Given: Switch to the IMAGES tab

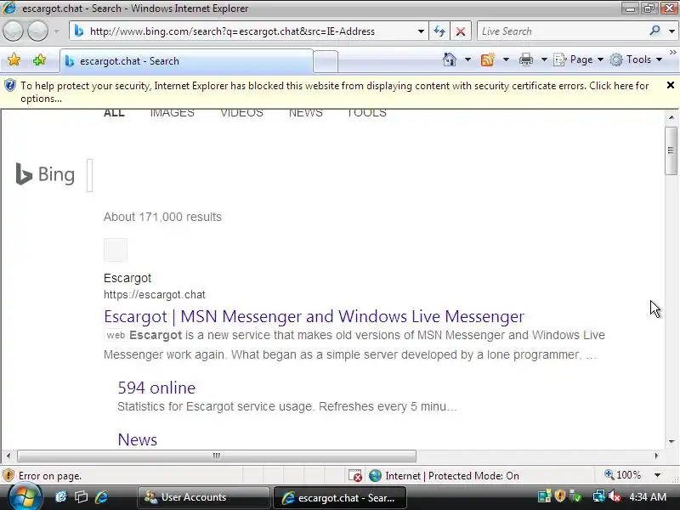Looking at the screenshot, I should coord(173,113).
